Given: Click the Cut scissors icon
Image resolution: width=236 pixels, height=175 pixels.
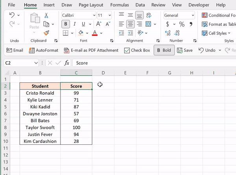Looking at the screenshot, I should click(46, 15).
